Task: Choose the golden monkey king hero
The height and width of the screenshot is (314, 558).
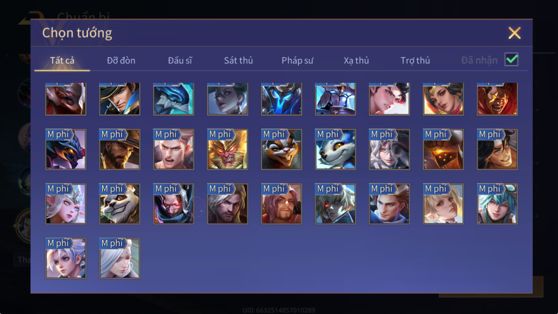Action: click(227, 149)
